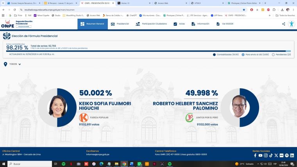
Task: Open ONPE Flickr icon
Action: click(281, 155)
